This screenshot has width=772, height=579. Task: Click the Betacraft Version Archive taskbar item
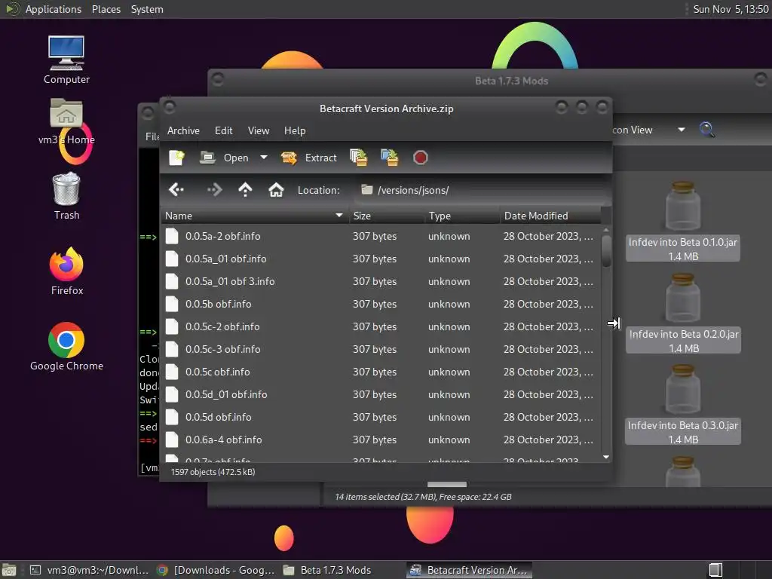[470, 570]
